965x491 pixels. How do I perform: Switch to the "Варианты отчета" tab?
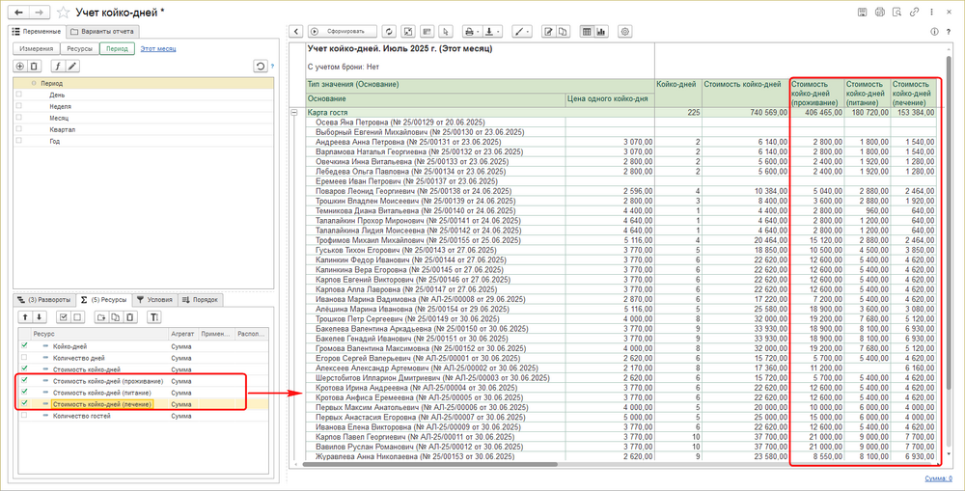[104, 32]
